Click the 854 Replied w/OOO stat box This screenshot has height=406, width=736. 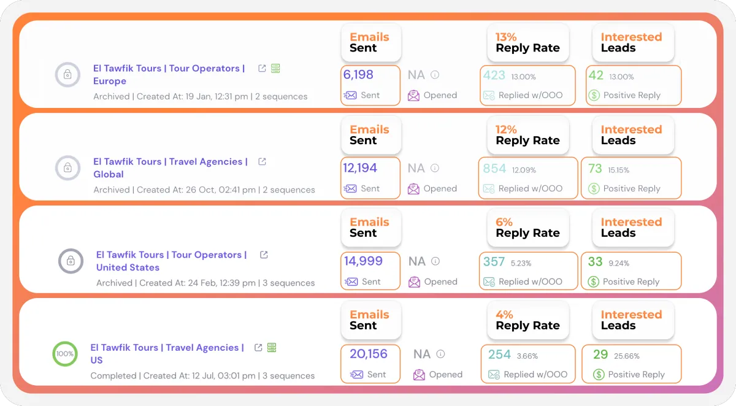527,178
